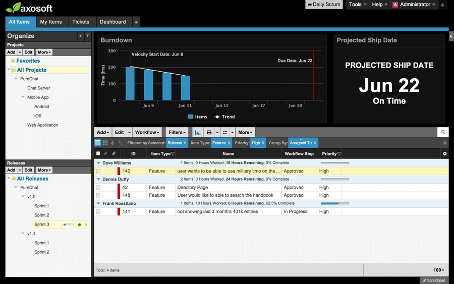Select the Web Application project
Image resolution: width=454 pixels, height=284 pixels.
42,125
